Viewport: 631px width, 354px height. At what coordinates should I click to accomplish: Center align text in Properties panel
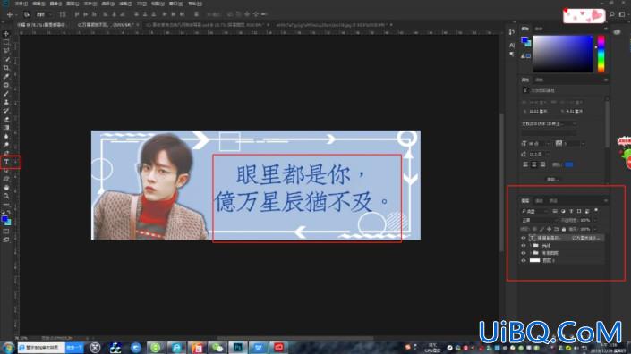pyautogui.click(x=534, y=164)
